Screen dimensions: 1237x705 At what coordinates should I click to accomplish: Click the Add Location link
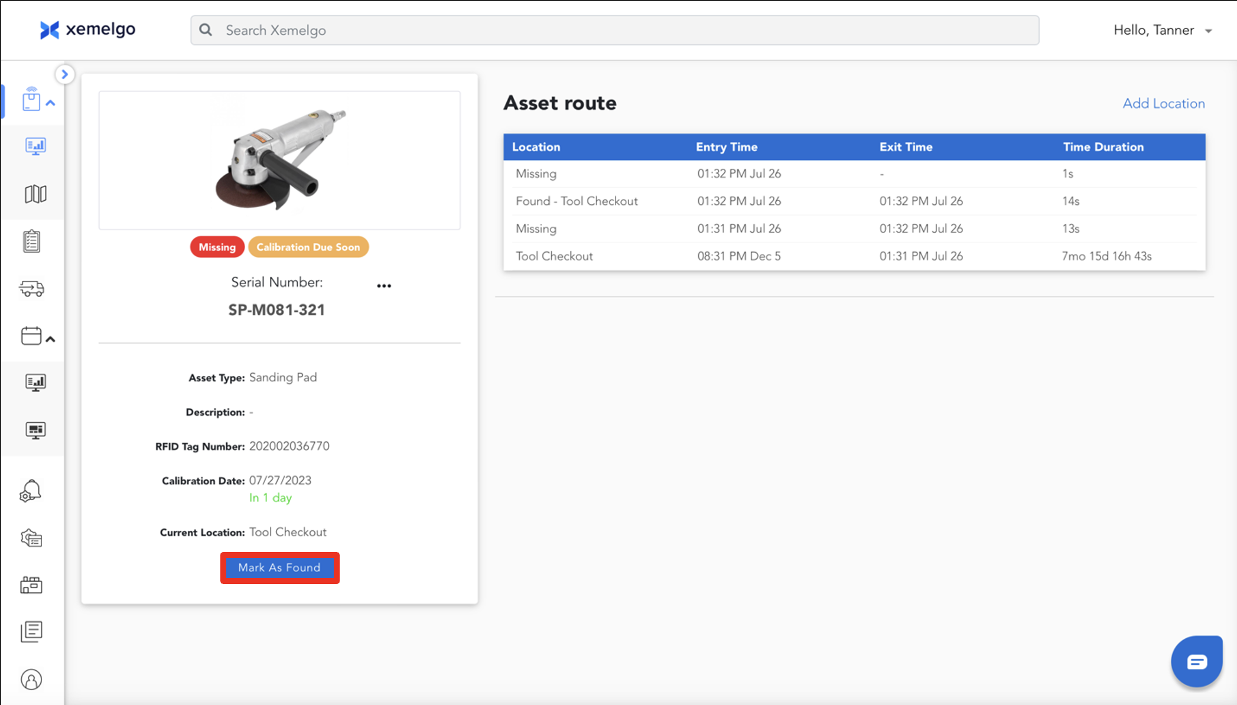pyautogui.click(x=1163, y=103)
